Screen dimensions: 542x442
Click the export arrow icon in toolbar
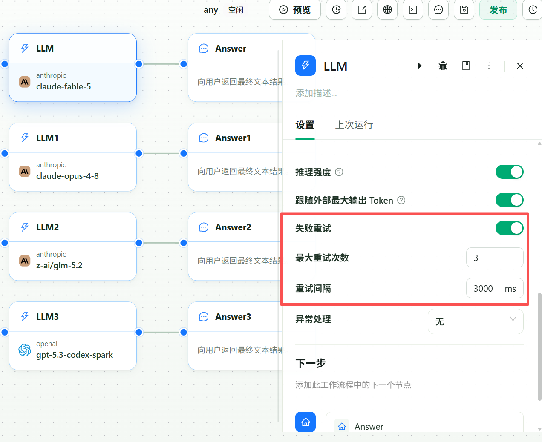tap(362, 10)
